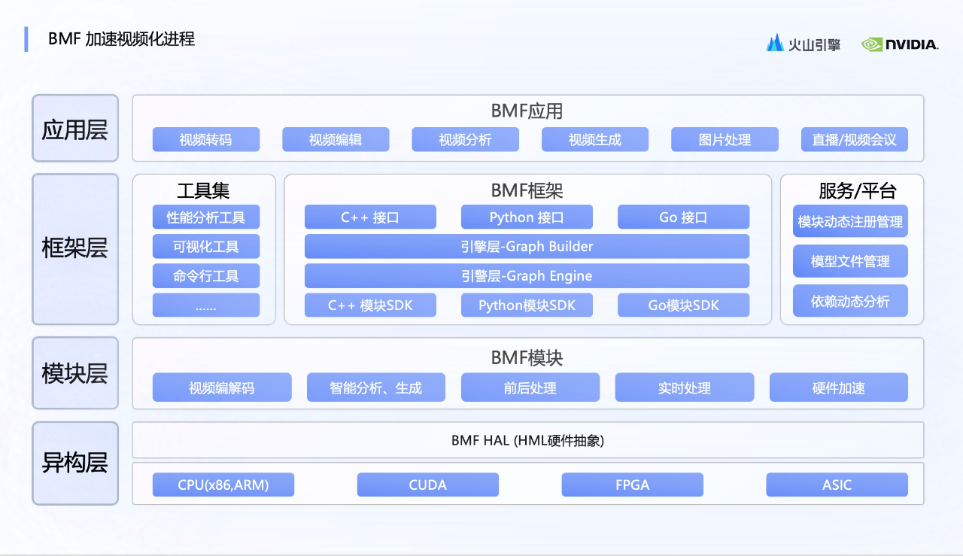Click the 火山引擎 logo

[x=803, y=44]
